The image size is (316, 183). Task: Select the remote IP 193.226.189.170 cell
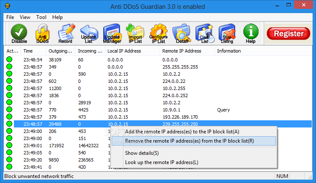(180, 117)
